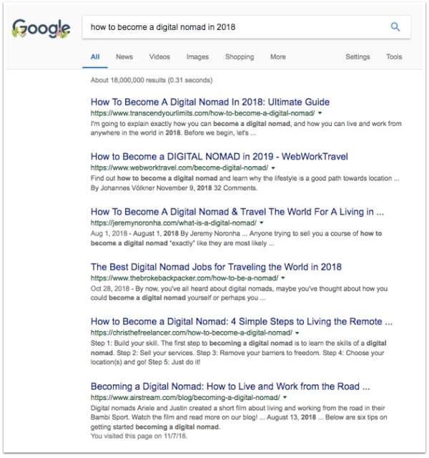
Task: Open the '4 Simple Steps' result title
Action: pyautogui.click(x=242, y=321)
